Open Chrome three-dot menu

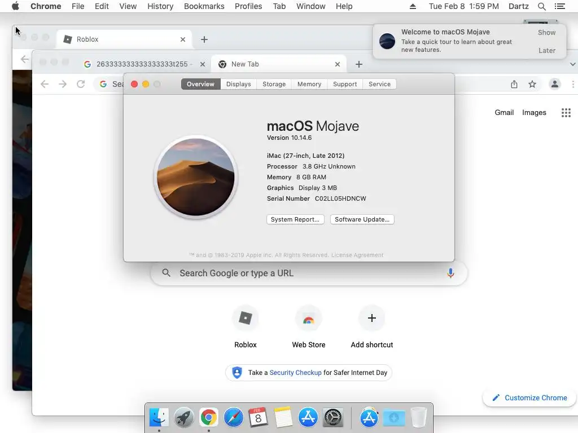[573, 85]
